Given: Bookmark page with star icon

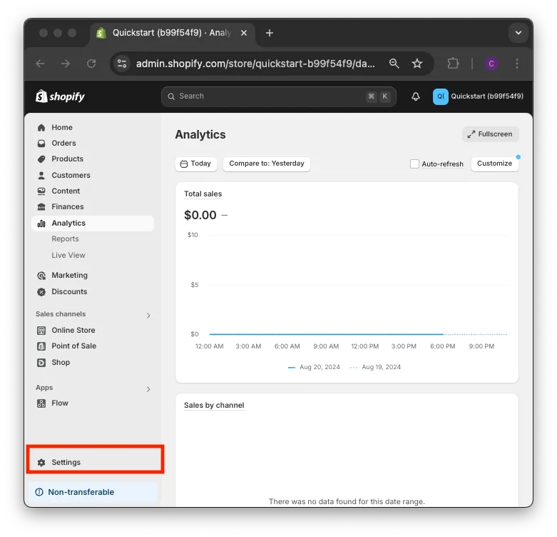Looking at the screenshot, I should (x=417, y=64).
